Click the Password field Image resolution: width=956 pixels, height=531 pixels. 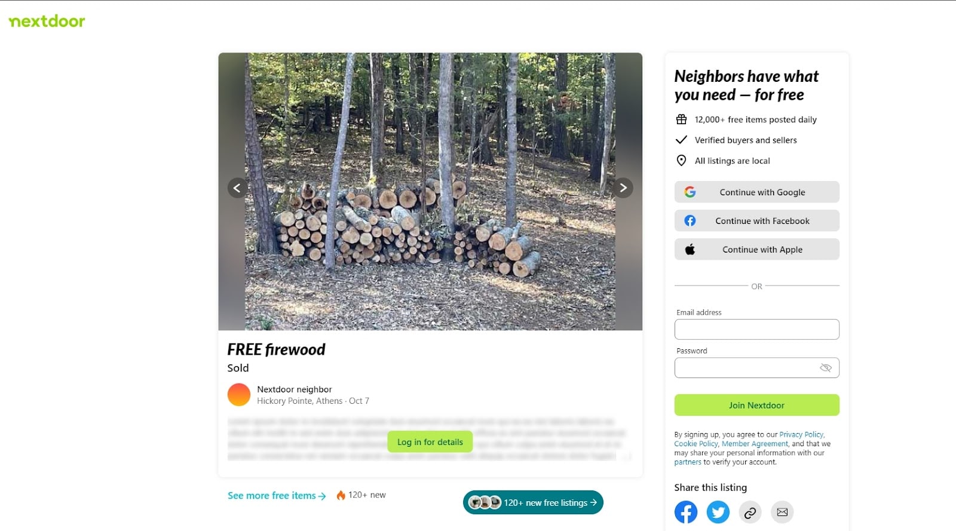pos(757,368)
